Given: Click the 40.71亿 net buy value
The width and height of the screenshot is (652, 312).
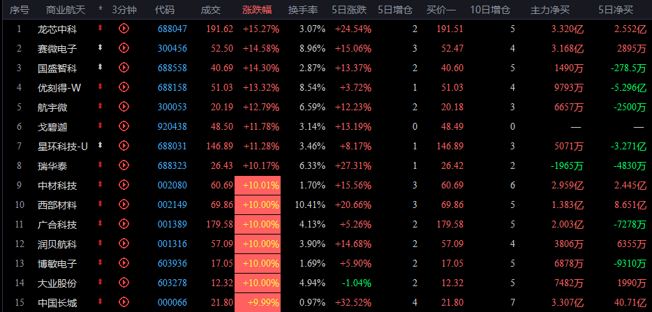Looking at the screenshot, I should [630, 303].
